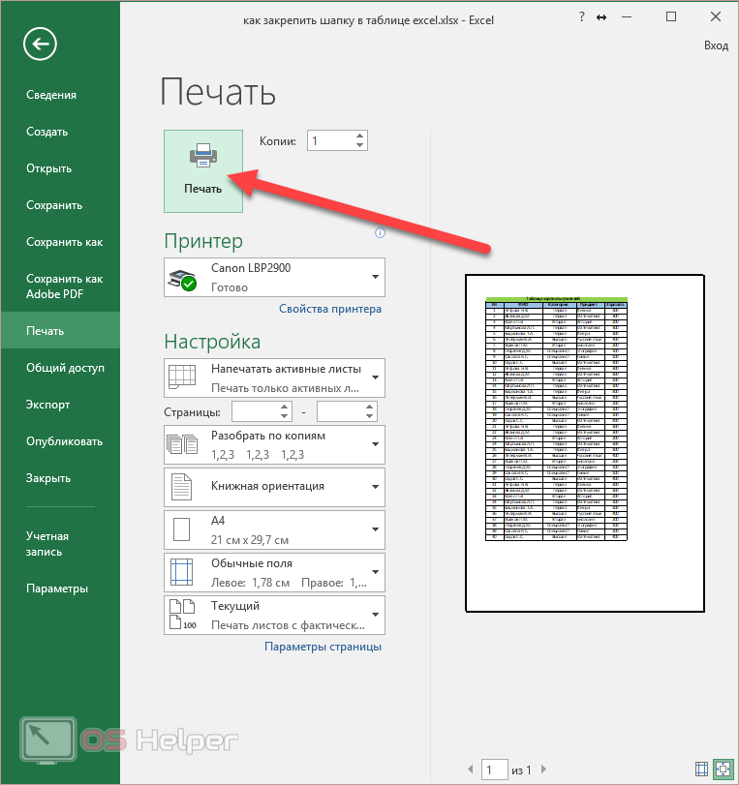Click the double-arrow icon beside Help

coord(601,17)
